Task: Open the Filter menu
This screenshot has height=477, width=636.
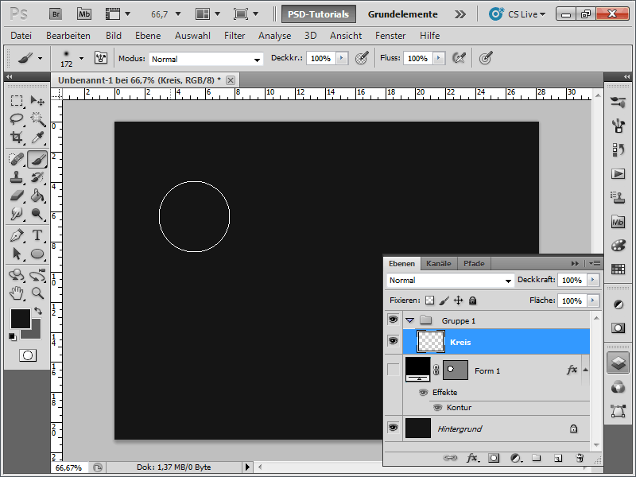Action: tap(235, 36)
